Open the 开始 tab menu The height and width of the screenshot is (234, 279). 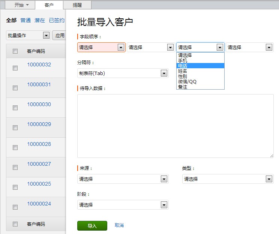[x=21, y=5]
